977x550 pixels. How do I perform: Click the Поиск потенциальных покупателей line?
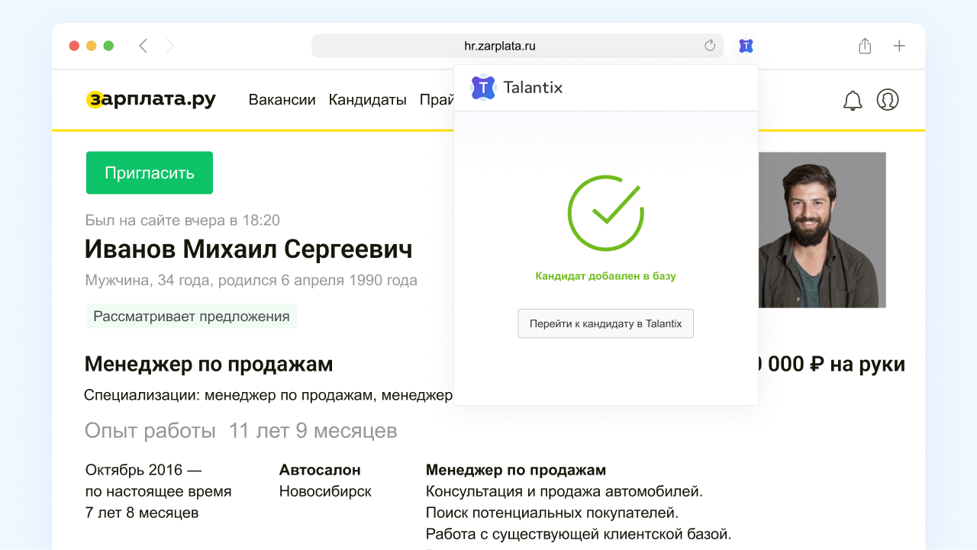point(552,513)
